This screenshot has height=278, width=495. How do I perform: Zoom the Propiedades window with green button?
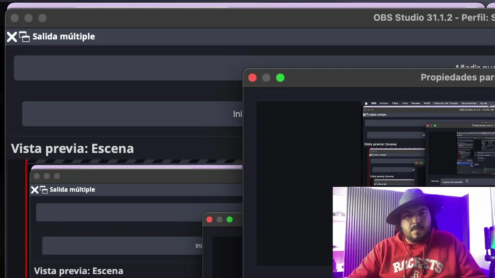click(x=280, y=78)
